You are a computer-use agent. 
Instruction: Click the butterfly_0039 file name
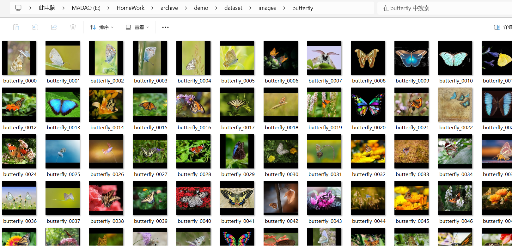pyautogui.click(x=151, y=221)
